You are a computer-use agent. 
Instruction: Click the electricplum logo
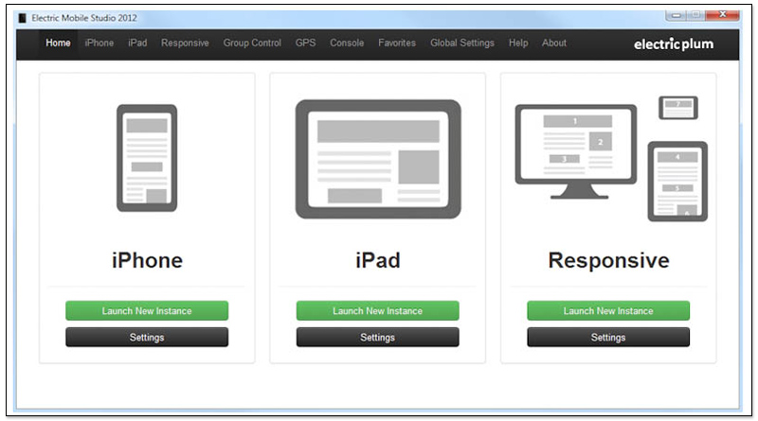coord(674,44)
